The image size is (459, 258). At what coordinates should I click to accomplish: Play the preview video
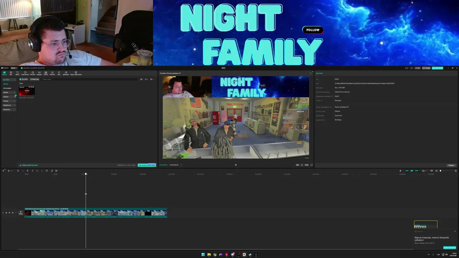point(236,165)
